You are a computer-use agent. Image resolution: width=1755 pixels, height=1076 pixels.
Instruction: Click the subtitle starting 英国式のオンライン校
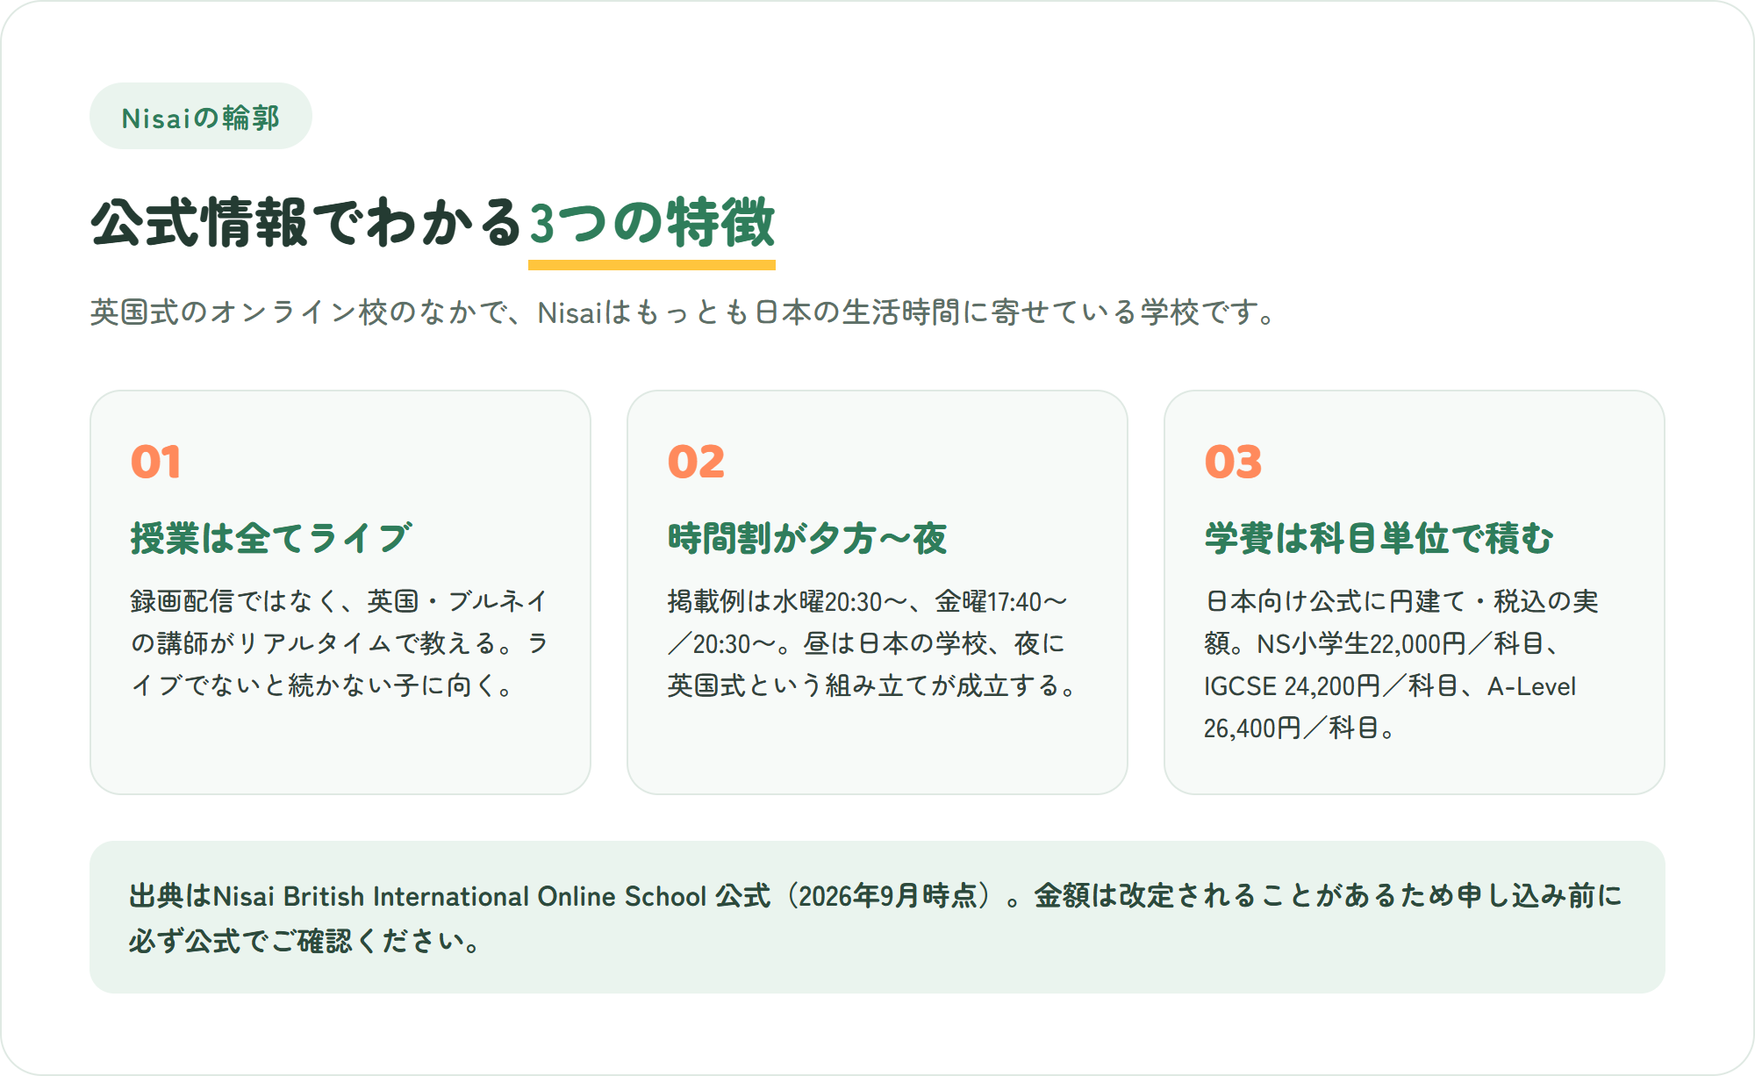click(685, 312)
